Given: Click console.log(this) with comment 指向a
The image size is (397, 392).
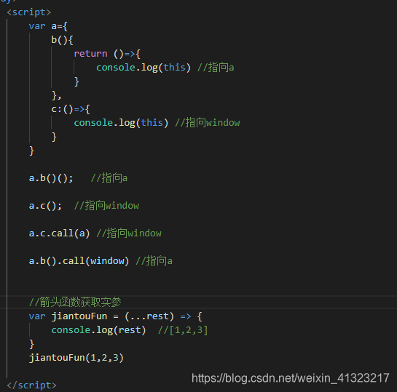Looking at the screenshot, I should tap(165, 68).
